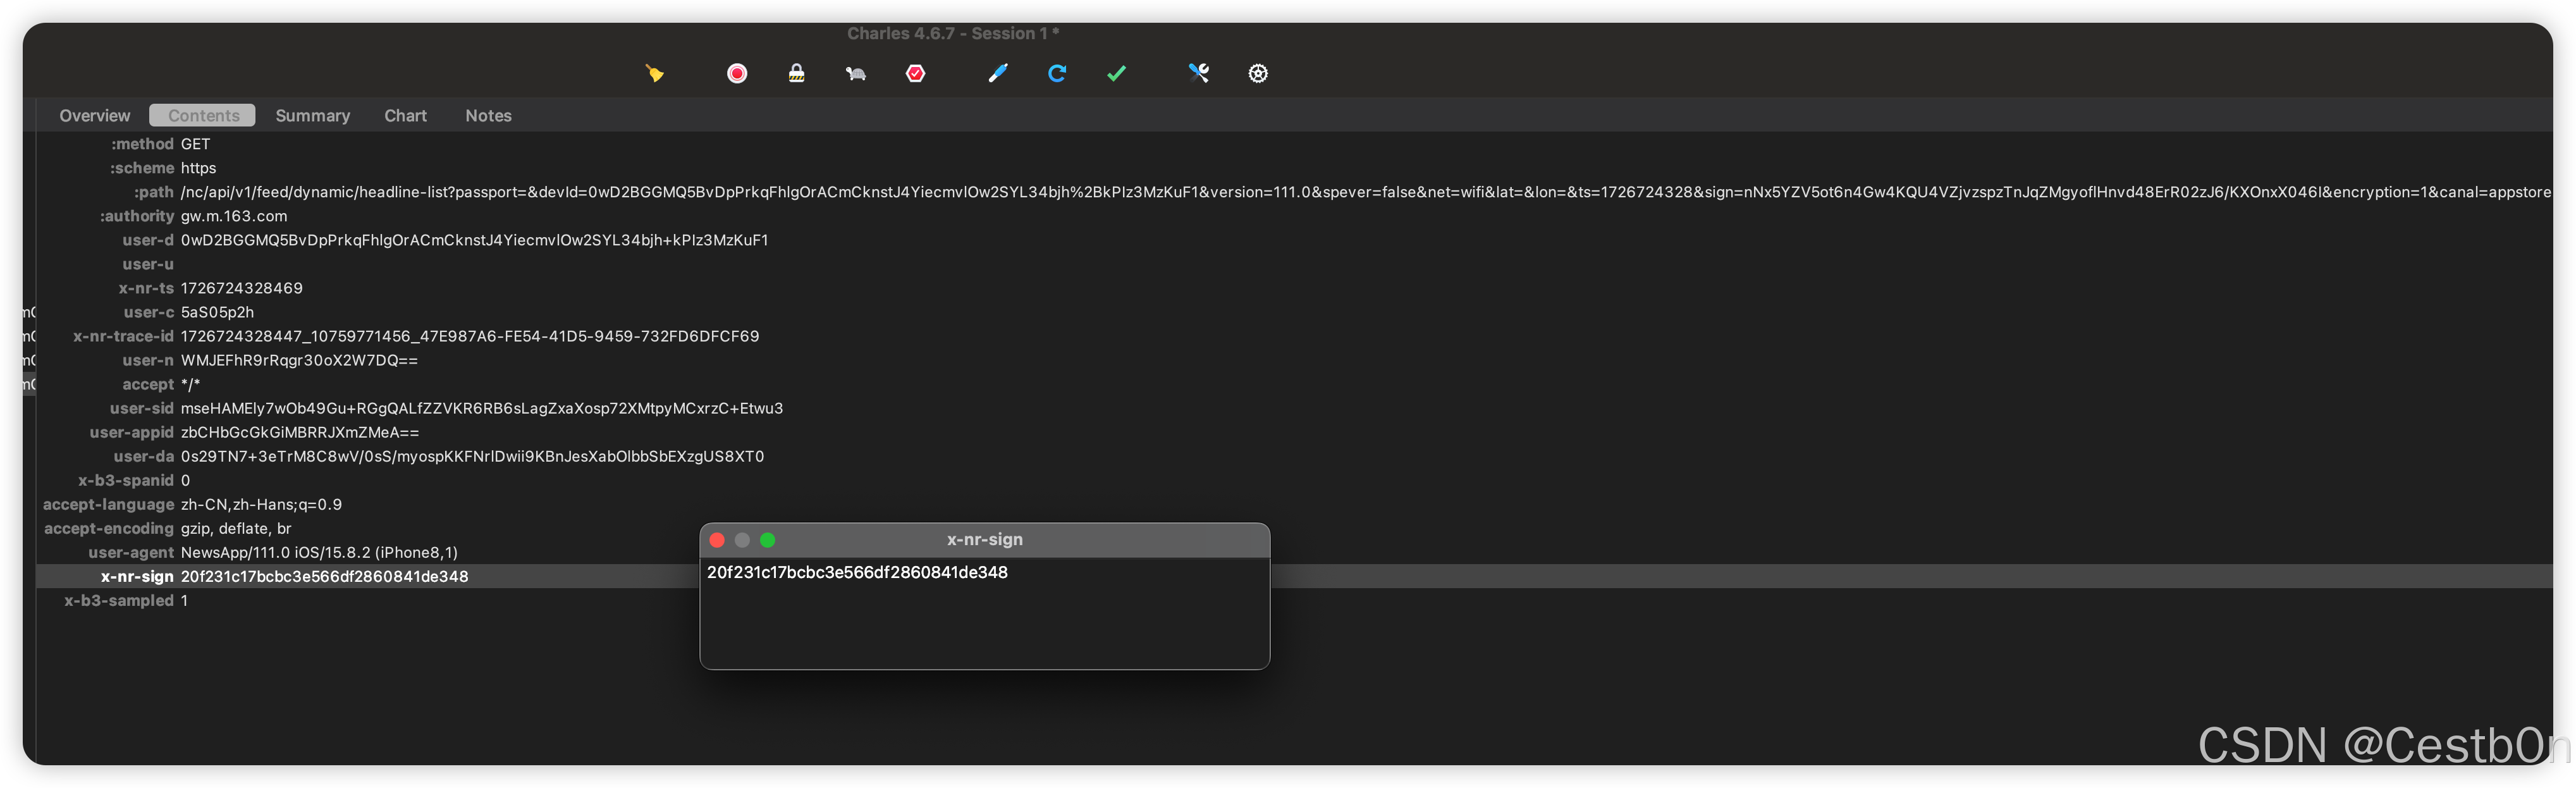Show the Chart tab
The height and width of the screenshot is (788, 2576).
point(405,116)
